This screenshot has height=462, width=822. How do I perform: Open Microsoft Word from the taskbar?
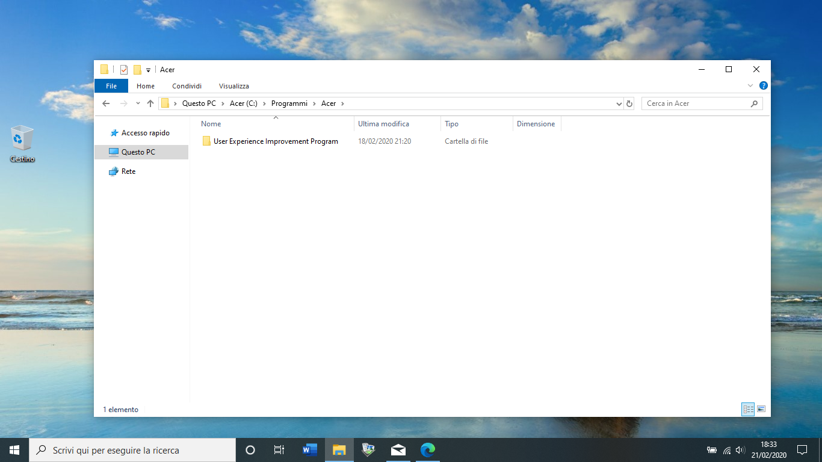[x=309, y=449]
